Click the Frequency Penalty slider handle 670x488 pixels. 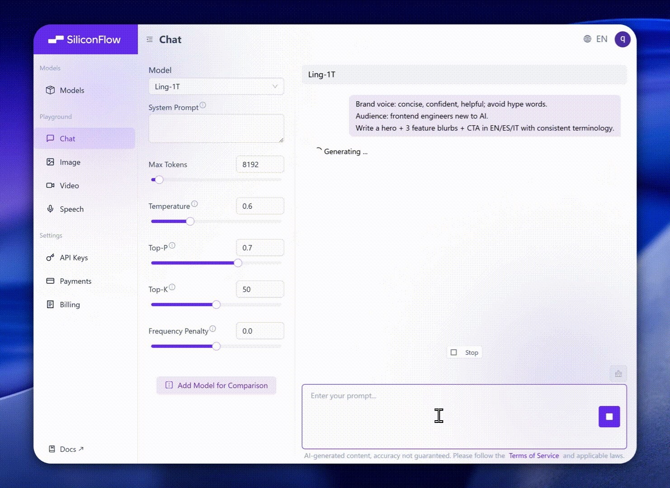(217, 346)
